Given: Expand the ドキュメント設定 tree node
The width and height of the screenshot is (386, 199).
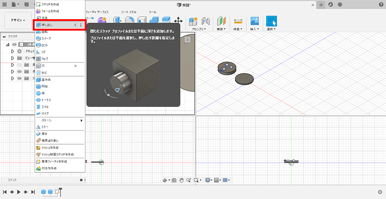Looking at the screenshot, I should pyautogui.click(x=12, y=51).
